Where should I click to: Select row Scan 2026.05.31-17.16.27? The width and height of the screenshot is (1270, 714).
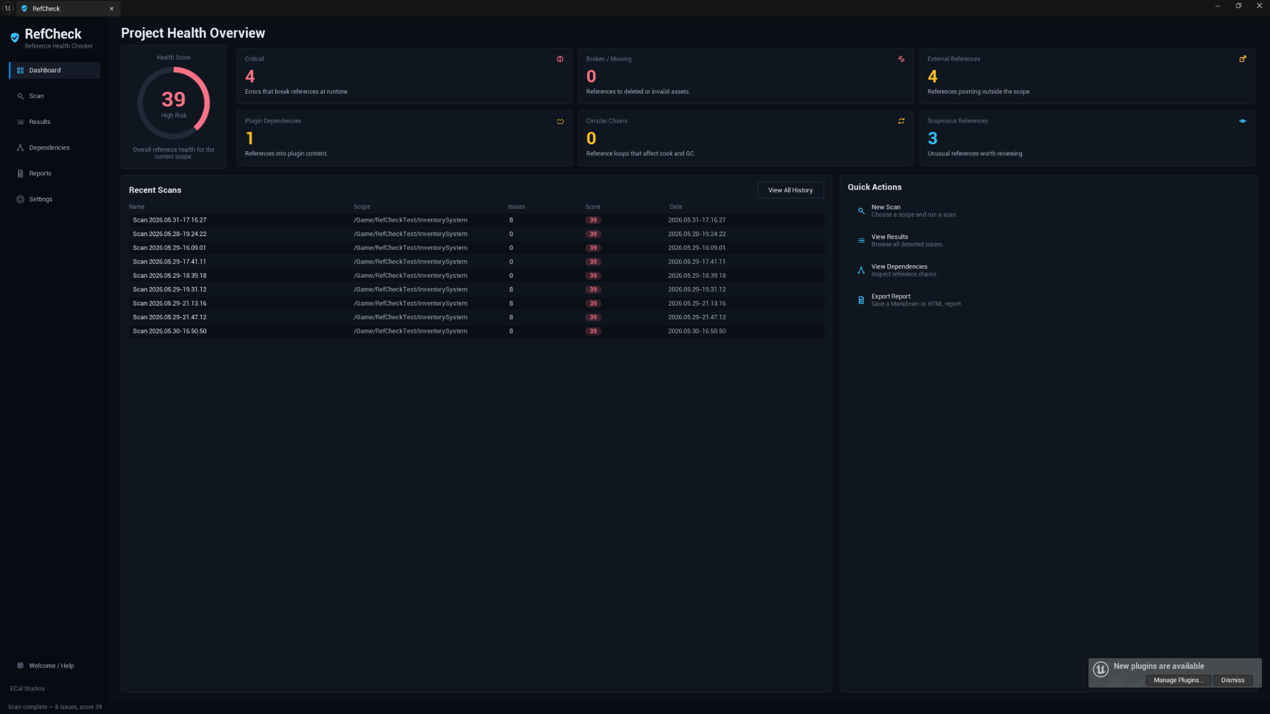[x=476, y=220]
